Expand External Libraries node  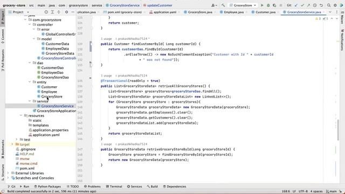pos(8,173)
